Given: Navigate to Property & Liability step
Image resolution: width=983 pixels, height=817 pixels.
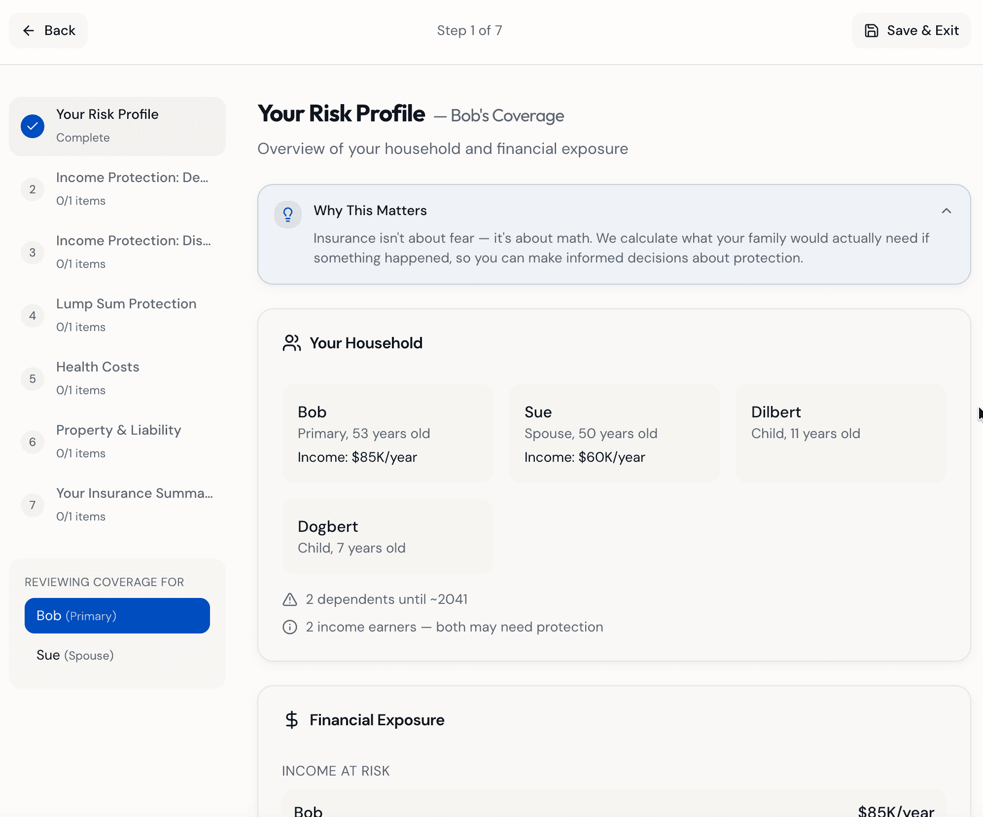Looking at the screenshot, I should [x=117, y=442].
